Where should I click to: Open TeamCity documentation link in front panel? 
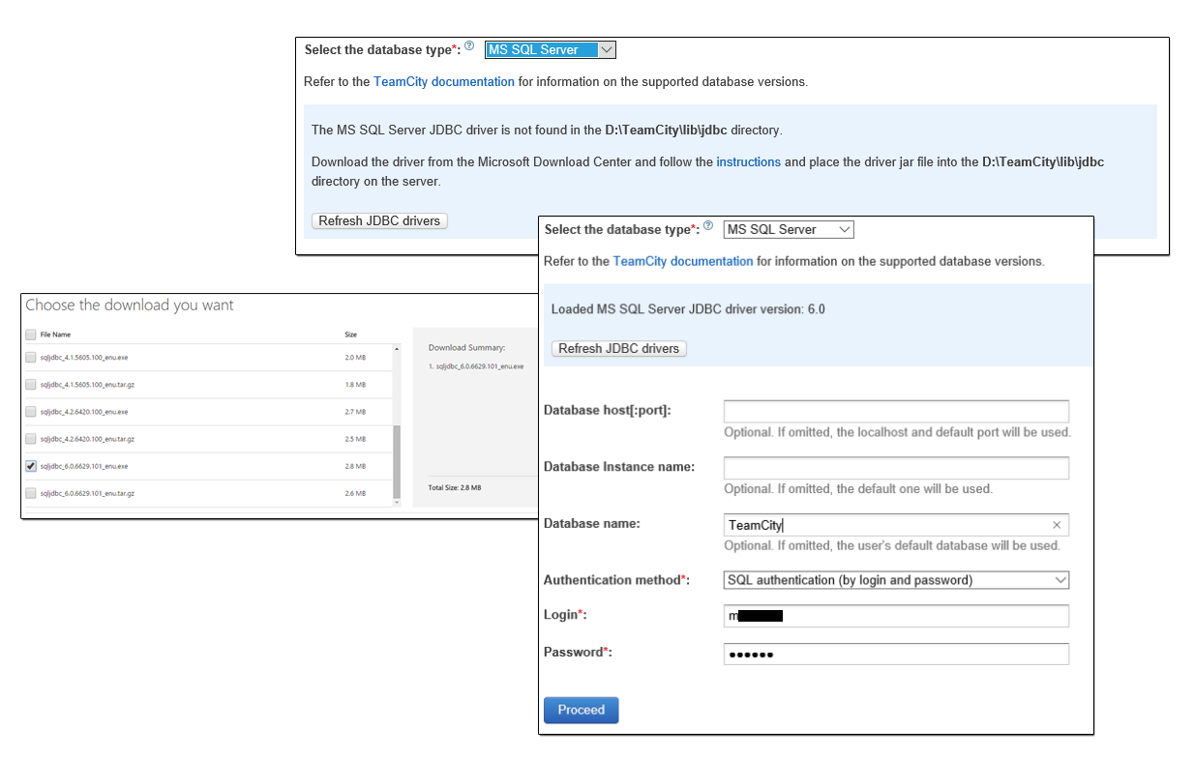[683, 261]
